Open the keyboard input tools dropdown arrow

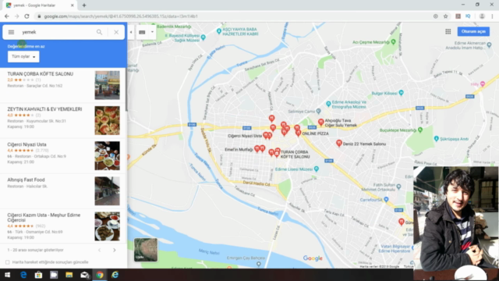click(152, 32)
